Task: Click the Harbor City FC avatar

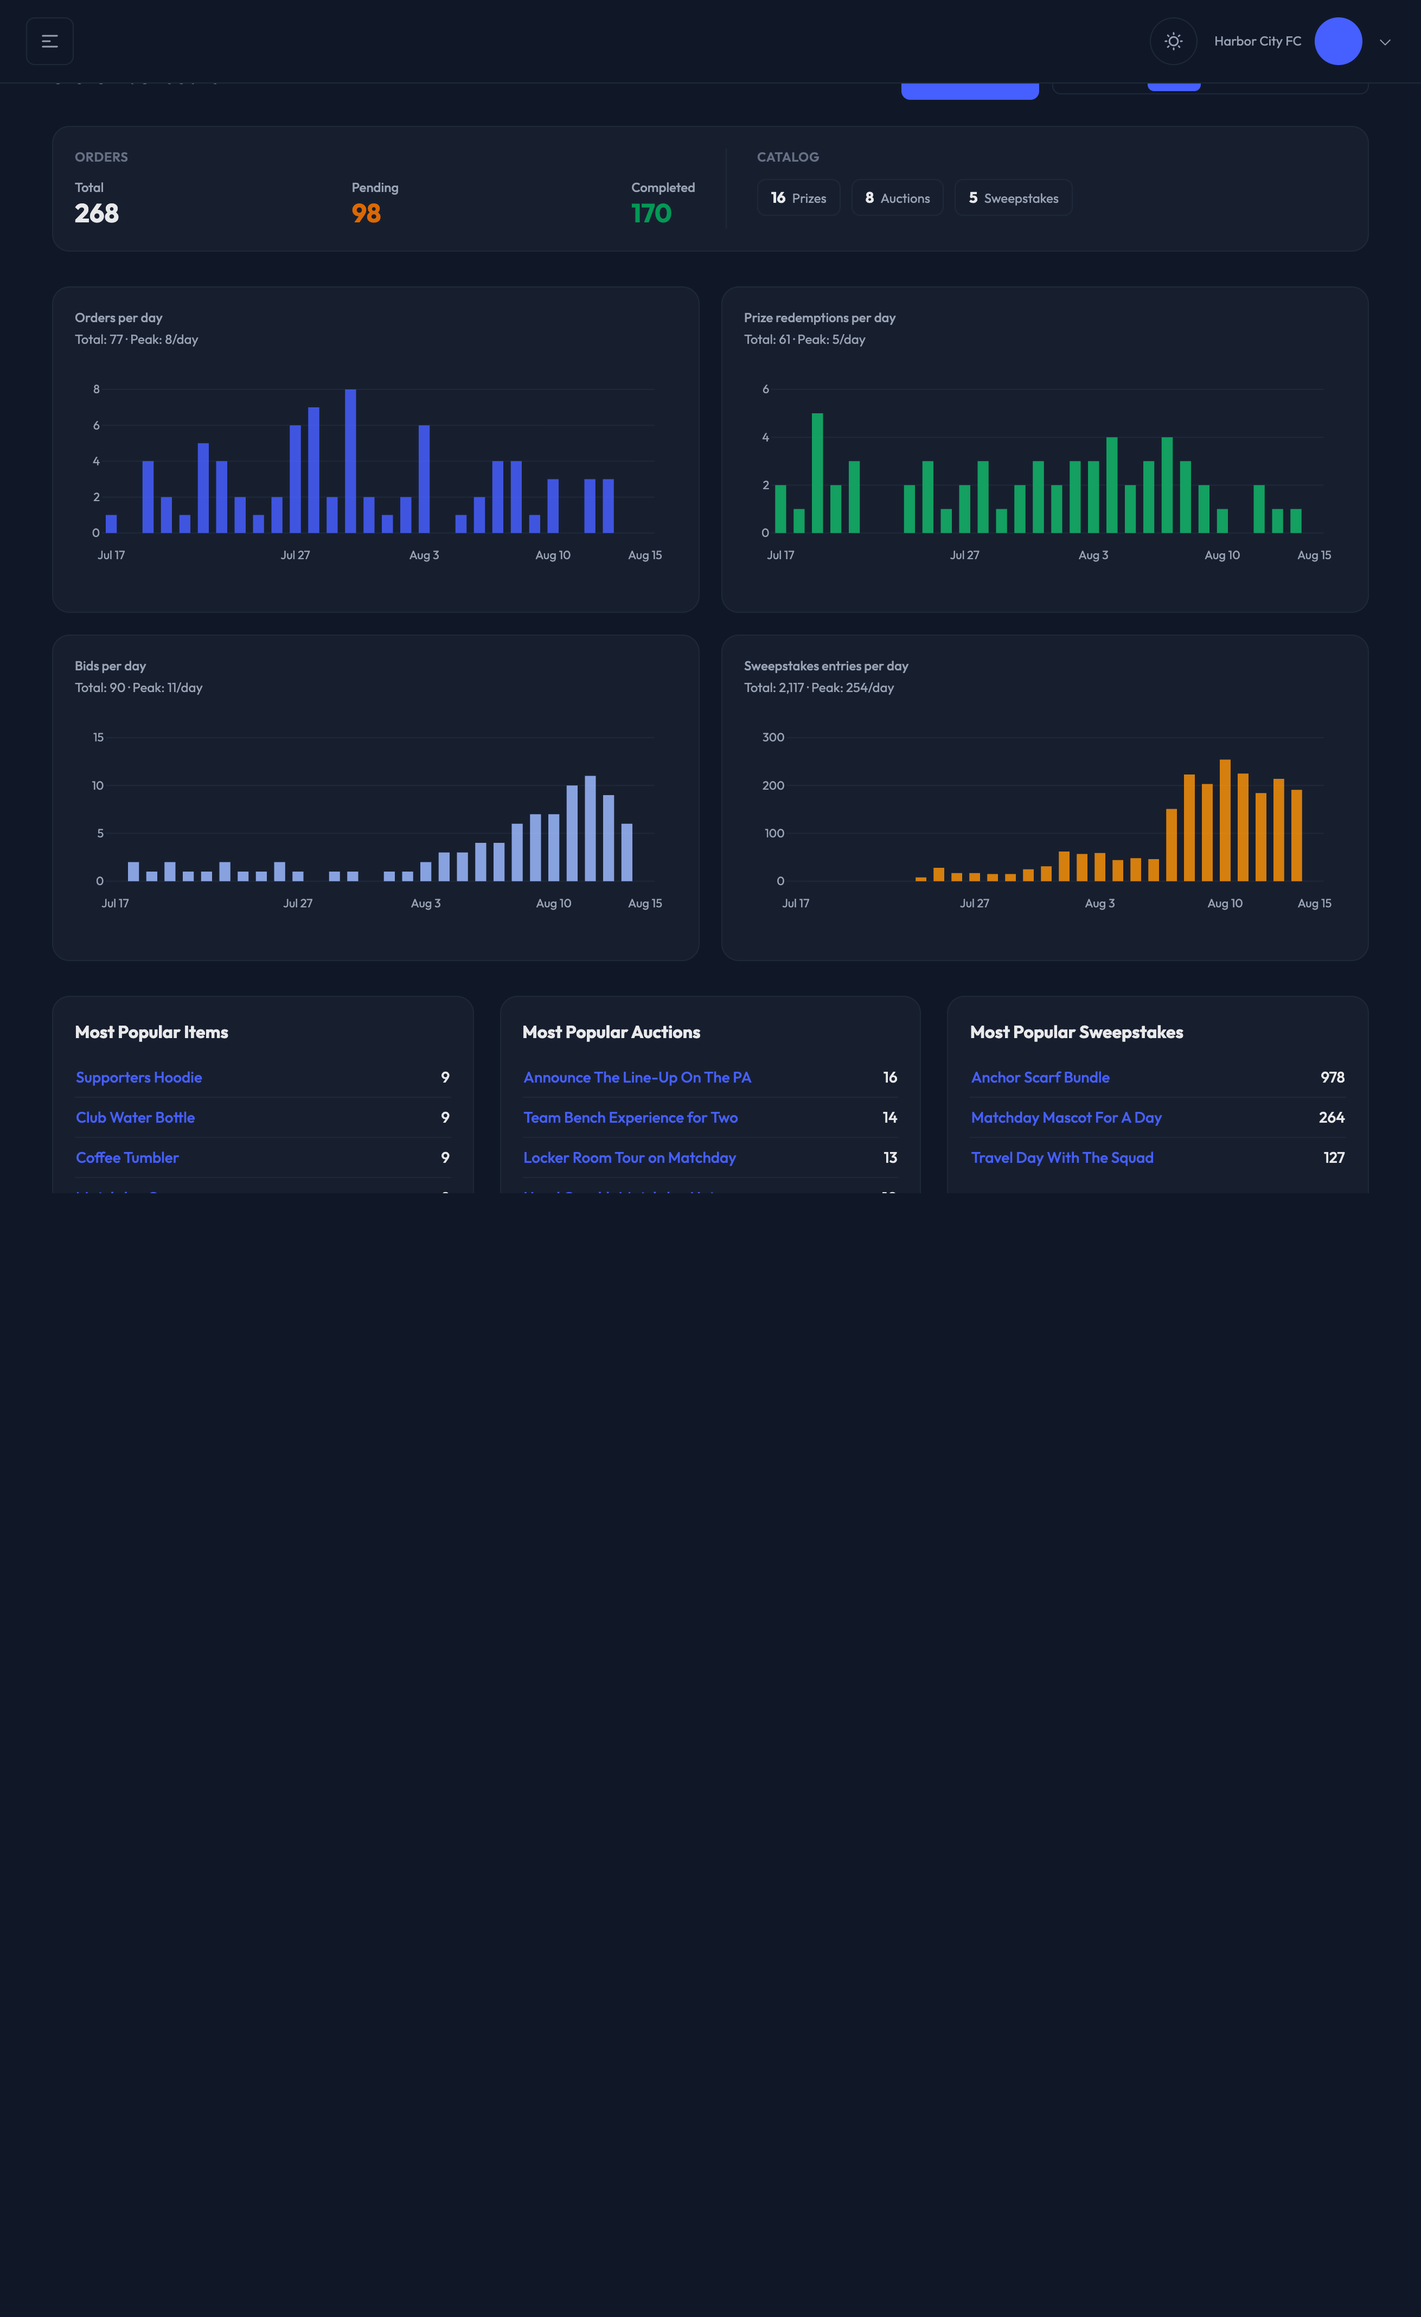Action: coord(1337,41)
